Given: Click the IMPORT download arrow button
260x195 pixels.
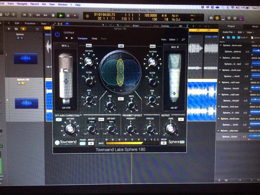Looking at the screenshot, I should click(x=91, y=144).
